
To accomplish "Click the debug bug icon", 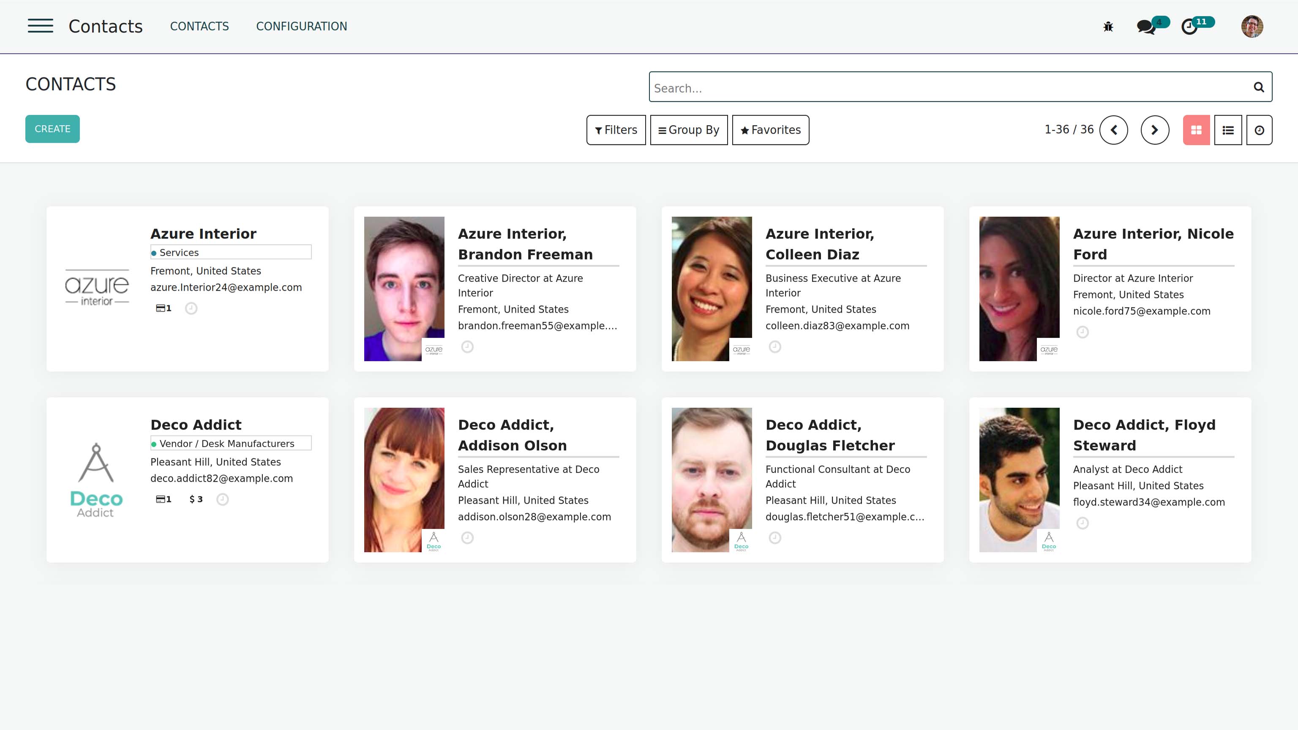I will point(1108,27).
